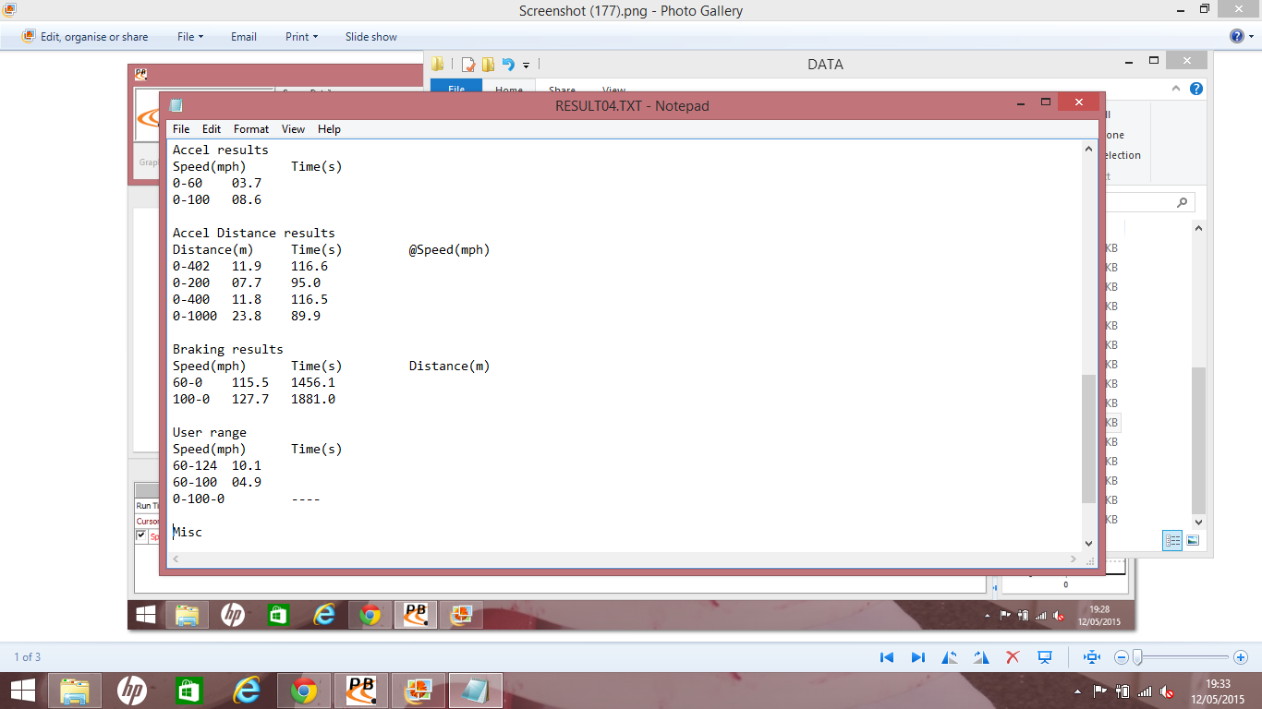Screen dimensions: 1262x709
Task: Skip to the next photo
Action: (918, 657)
